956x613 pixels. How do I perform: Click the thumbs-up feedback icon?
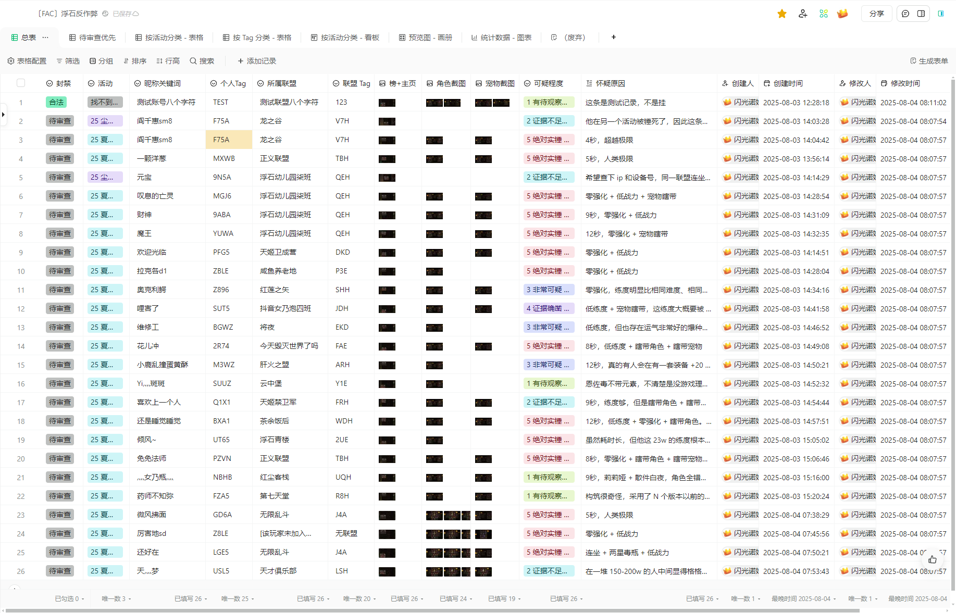[x=933, y=559]
